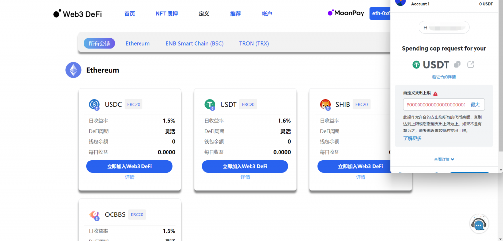Click the ERC20 tag on USDC card

coord(134,104)
